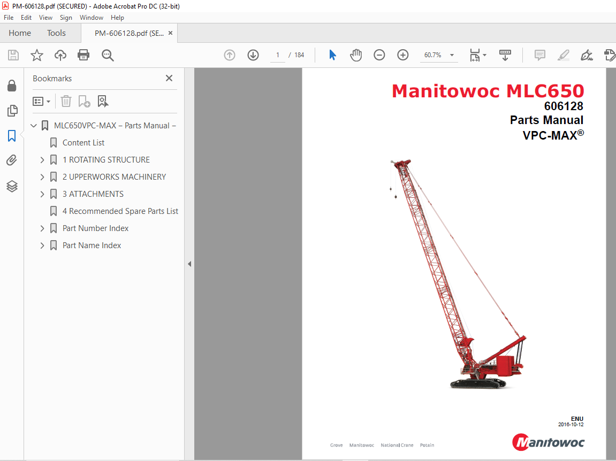Viewport: 616px width, 461px height.
Task: Select the Highlight text tool
Action: (x=564, y=55)
